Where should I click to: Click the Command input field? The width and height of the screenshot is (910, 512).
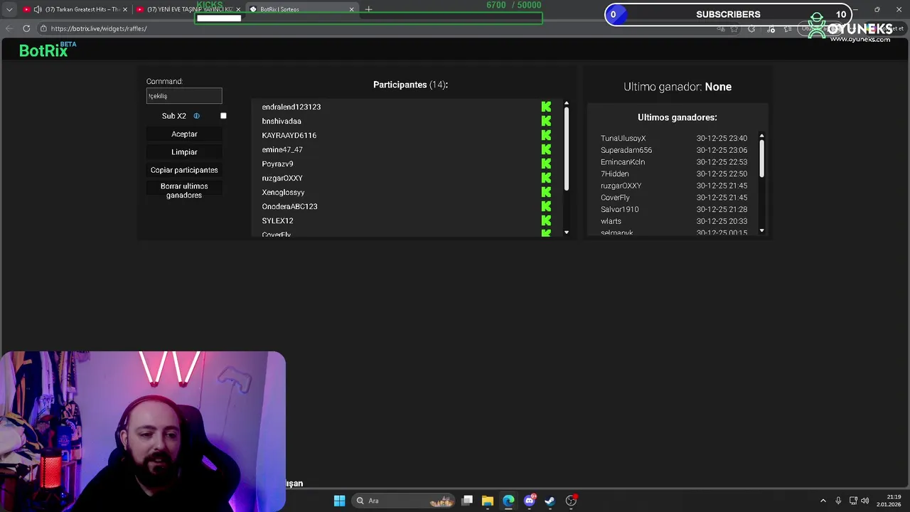point(184,96)
